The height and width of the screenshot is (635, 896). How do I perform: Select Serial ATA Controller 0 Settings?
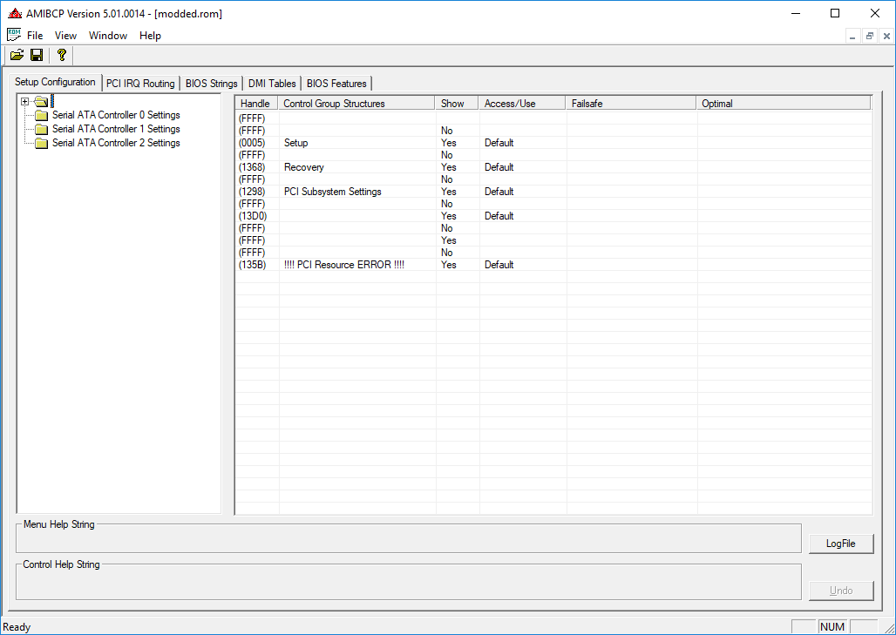pos(116,115)
